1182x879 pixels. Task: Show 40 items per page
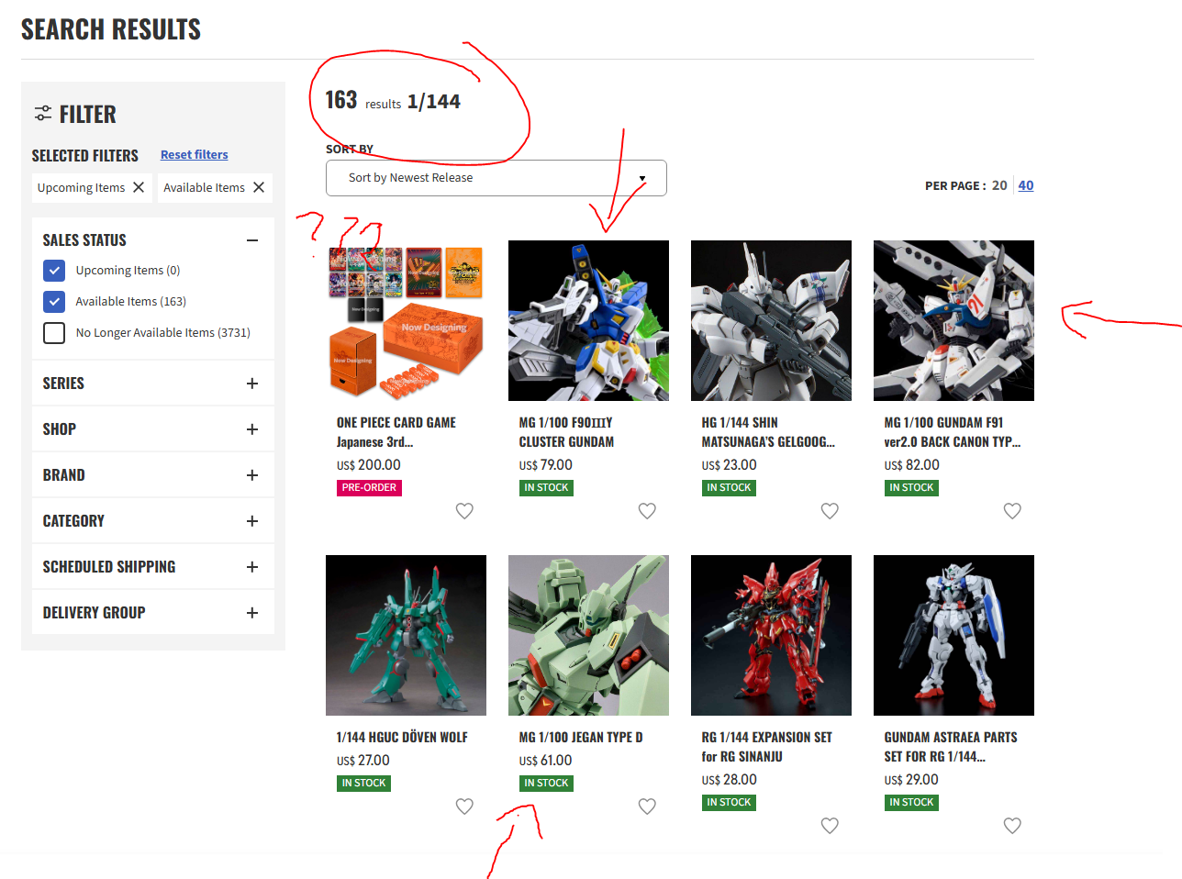(1026, 185)
